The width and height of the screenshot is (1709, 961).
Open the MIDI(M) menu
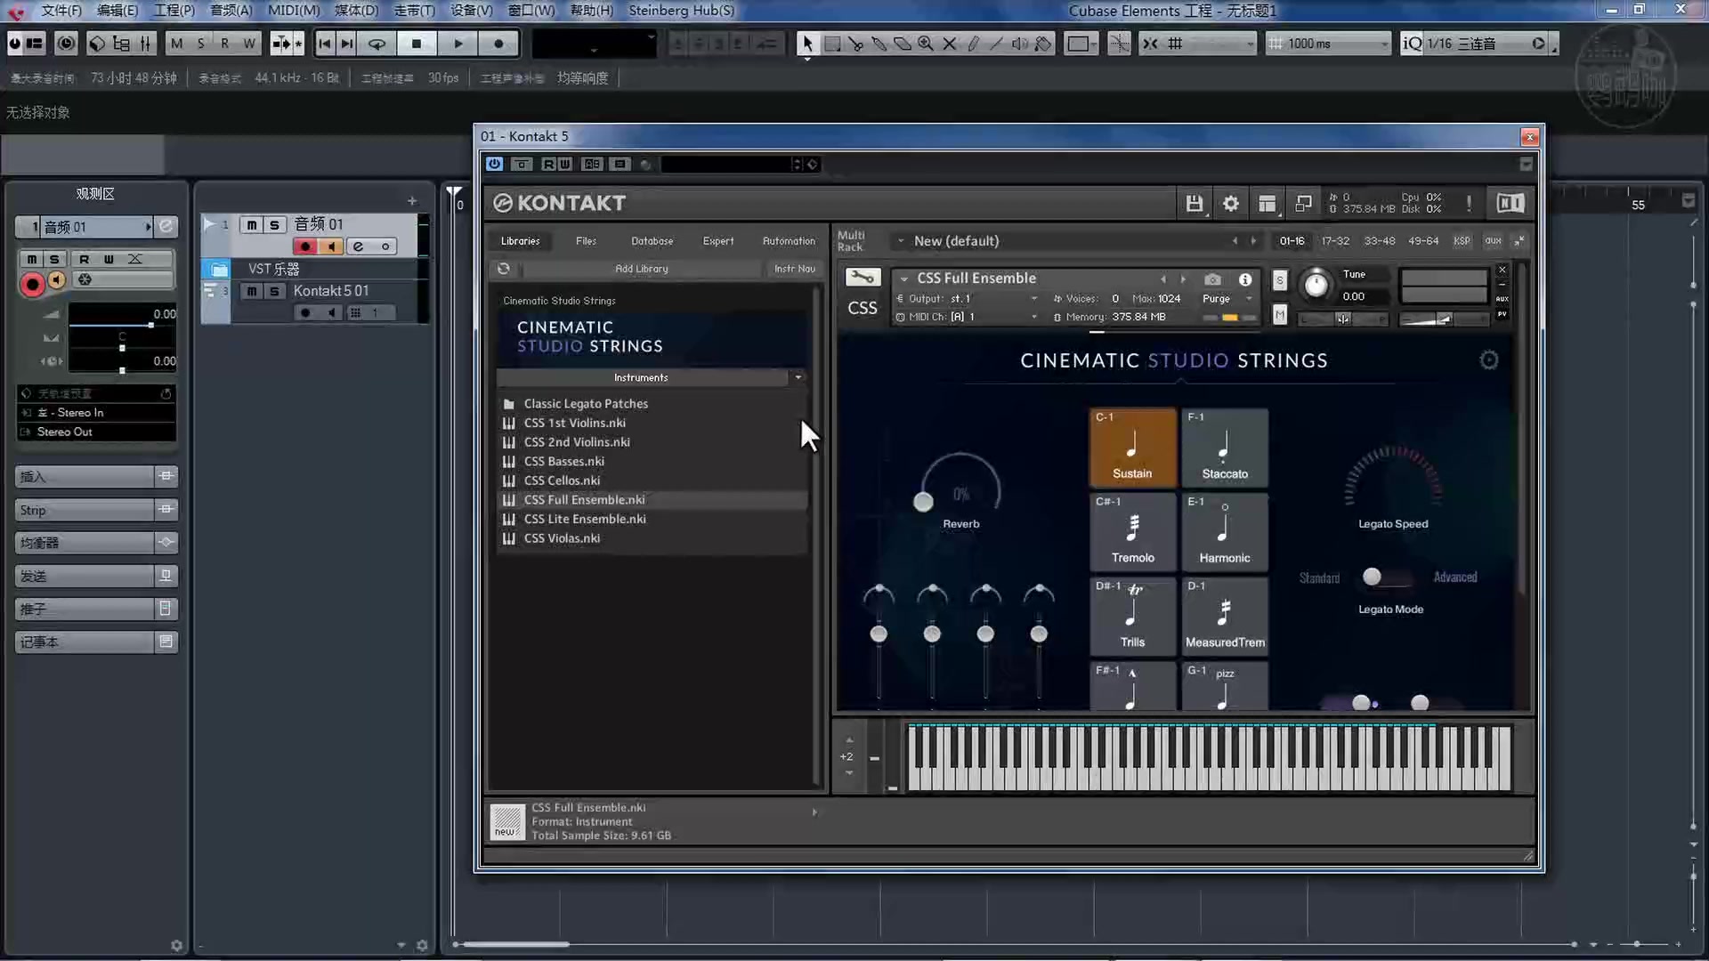(x=294, y=11)
